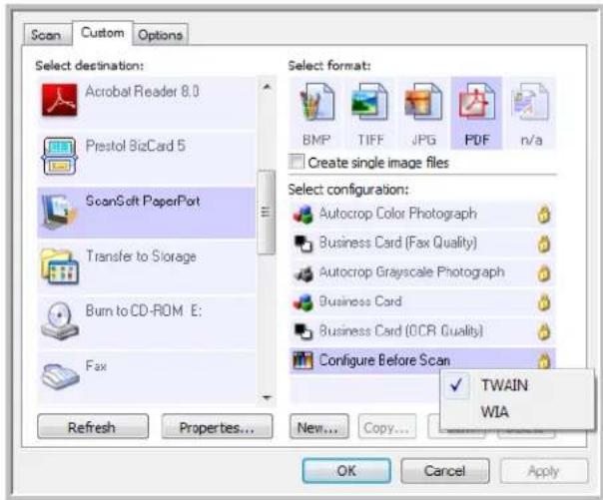Image resolution: width=603 pixels, height=500 pixels.
Task: Choose the ScanSoft PaperPort destination icon
Action: 59,211
